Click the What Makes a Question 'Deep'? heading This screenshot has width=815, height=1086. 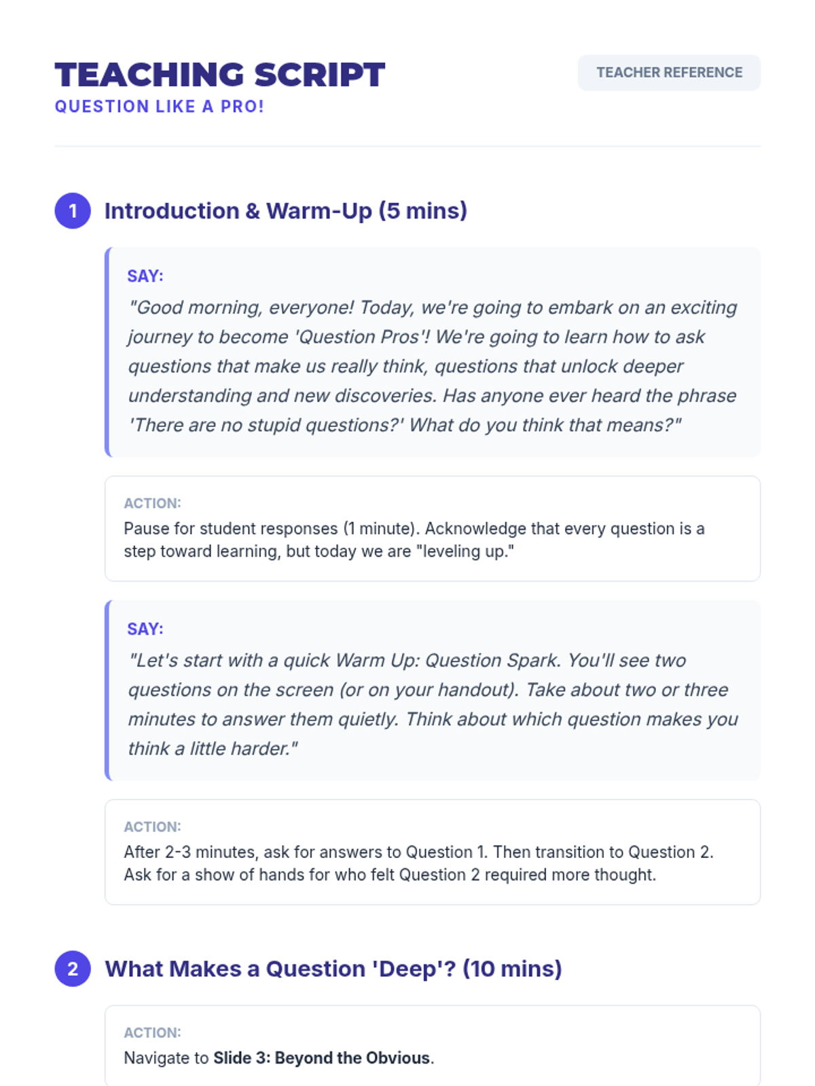pyautogui.click(x=333, y=969)
